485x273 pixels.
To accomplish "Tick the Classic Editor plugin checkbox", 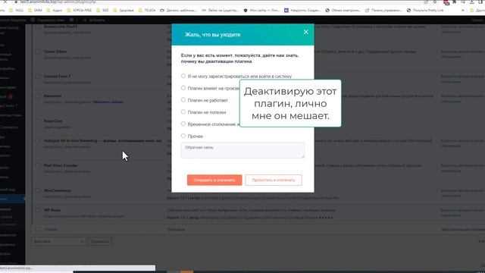I will (38, 52).
